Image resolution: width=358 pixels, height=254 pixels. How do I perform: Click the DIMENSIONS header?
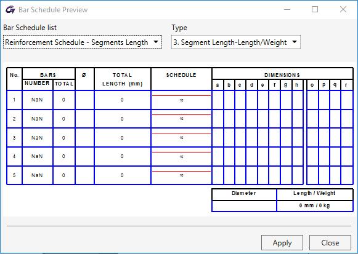[x=282, y=74]
